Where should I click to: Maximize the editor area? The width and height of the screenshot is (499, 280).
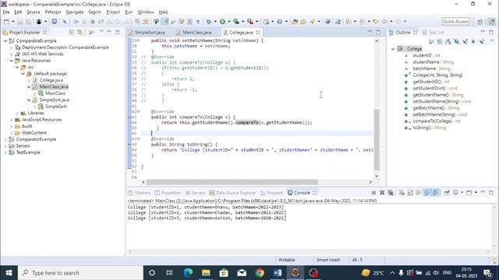click(x=378, y=33)
